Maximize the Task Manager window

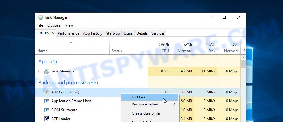pyautogui.click(x=224, y=17)
